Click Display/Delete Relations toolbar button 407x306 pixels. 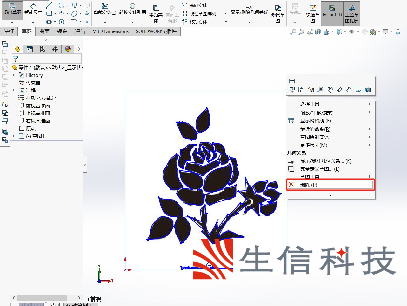pyautogui.click(x=249, y=9)
